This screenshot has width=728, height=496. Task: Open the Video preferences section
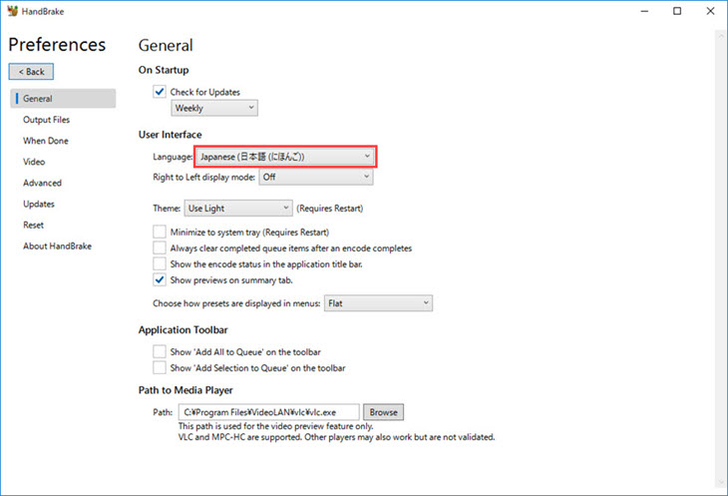(34, 162)
